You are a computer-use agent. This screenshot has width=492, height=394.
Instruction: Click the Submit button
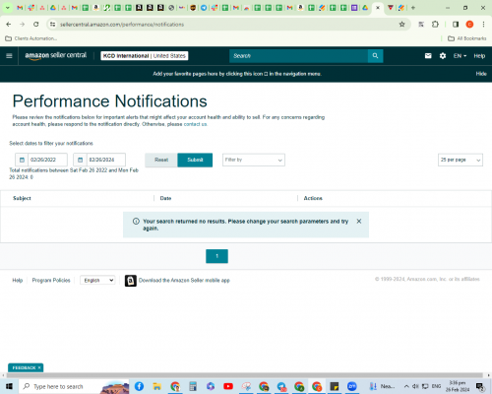pos(195,160)
